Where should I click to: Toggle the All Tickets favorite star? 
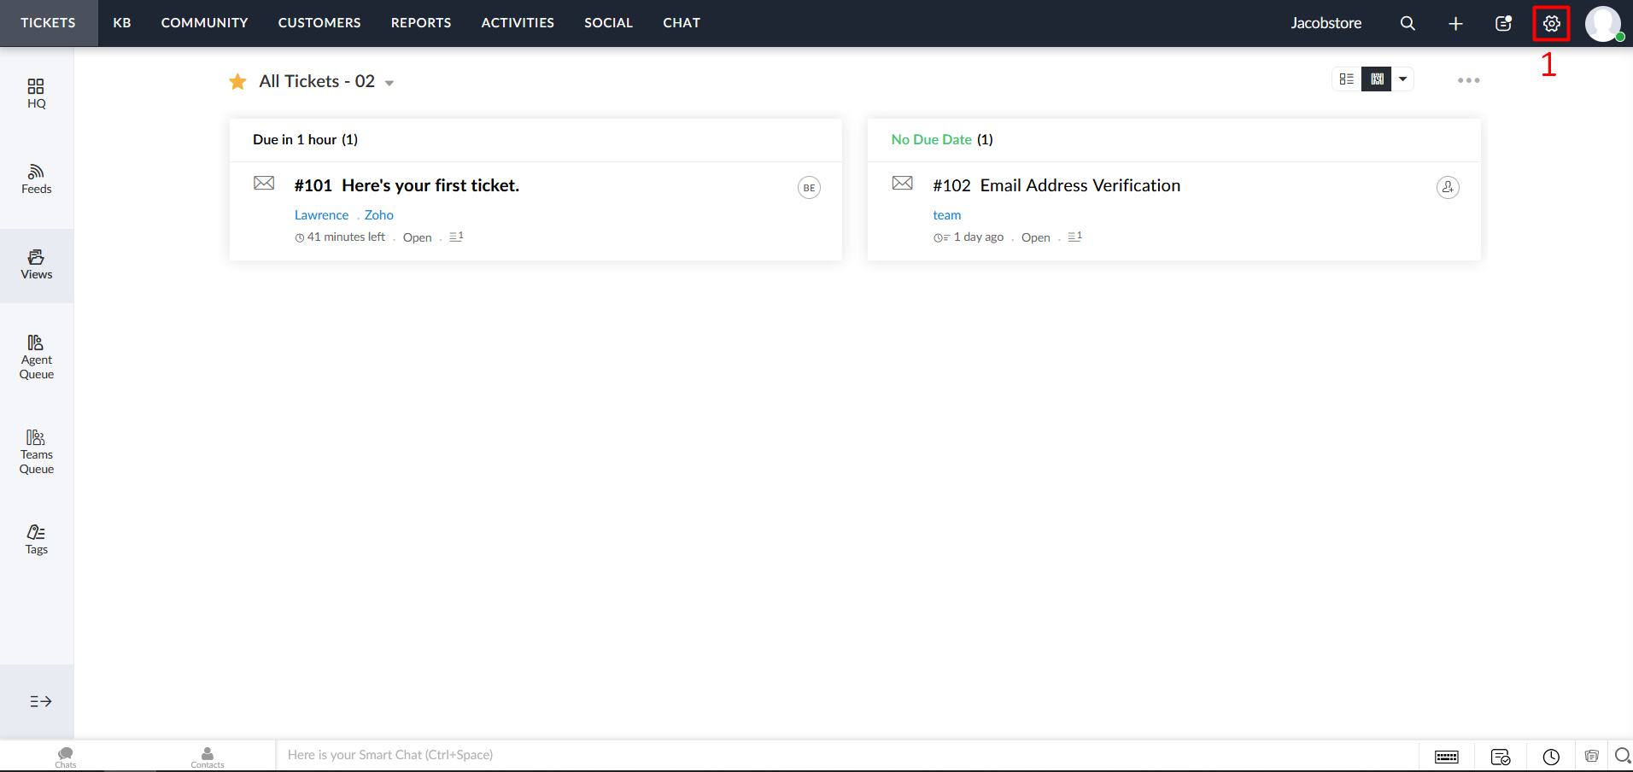(237, 82)
